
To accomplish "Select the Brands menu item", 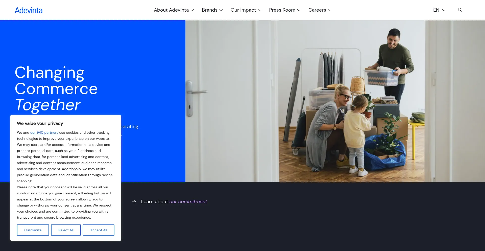I will (x=209, y=10).
